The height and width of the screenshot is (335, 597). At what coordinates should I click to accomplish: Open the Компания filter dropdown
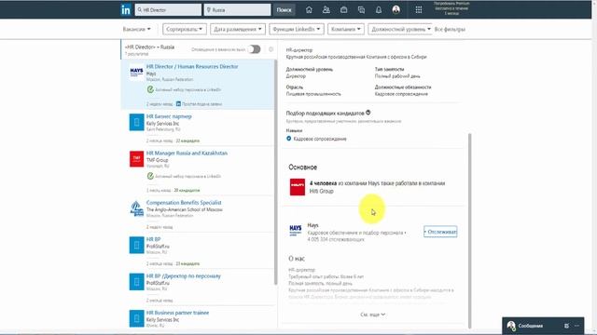tap(346, 29)
